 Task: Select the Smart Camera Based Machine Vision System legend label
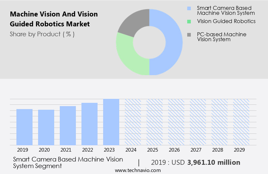[226, 11]
